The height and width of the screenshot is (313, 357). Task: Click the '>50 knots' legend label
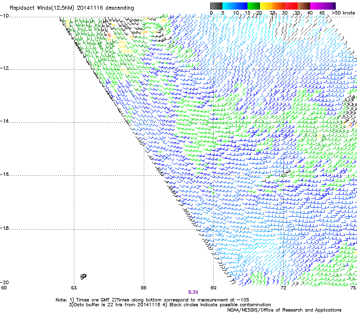click(343, 13)
